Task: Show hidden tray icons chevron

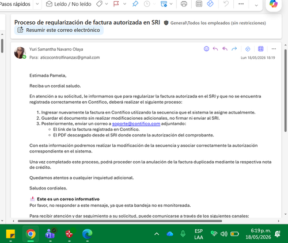Action: 157,234
